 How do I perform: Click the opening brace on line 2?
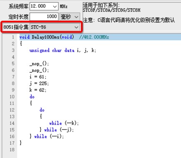(21, 44)
